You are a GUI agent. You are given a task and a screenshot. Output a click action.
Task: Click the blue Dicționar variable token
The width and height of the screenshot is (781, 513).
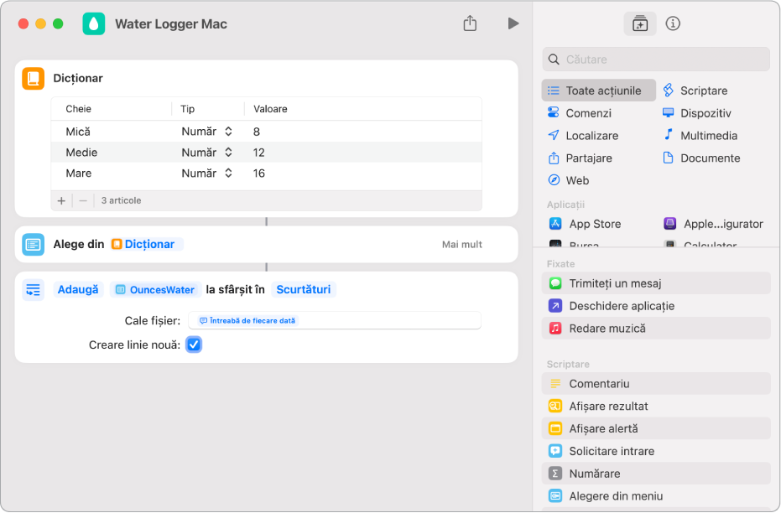(147, 244)
